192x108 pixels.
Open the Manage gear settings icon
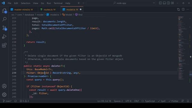point(4,95)
